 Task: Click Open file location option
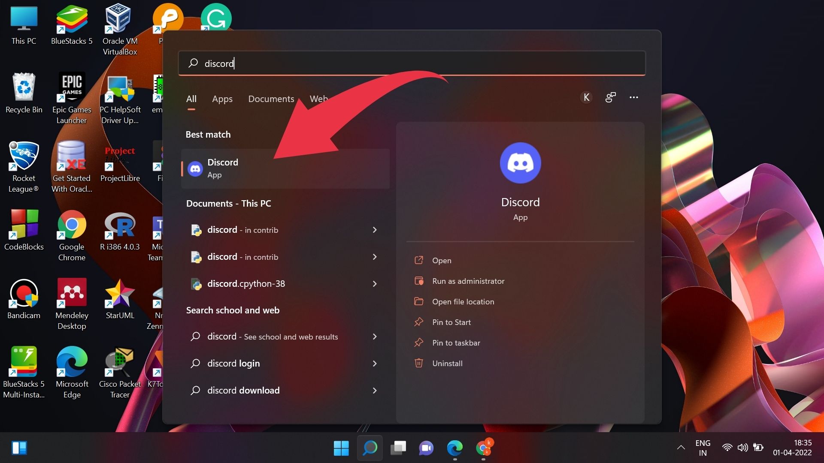click(463, 301)
